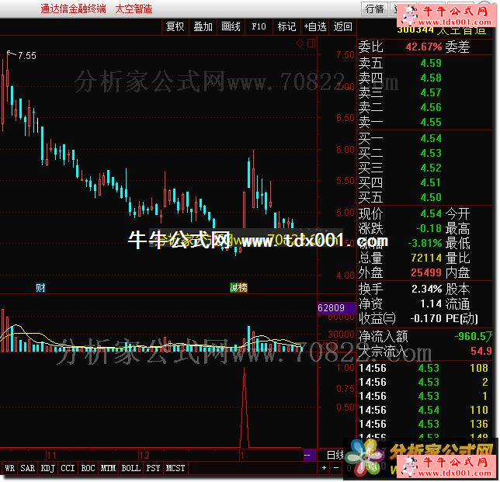Click the 净资 1.14 value

point(431,303)
